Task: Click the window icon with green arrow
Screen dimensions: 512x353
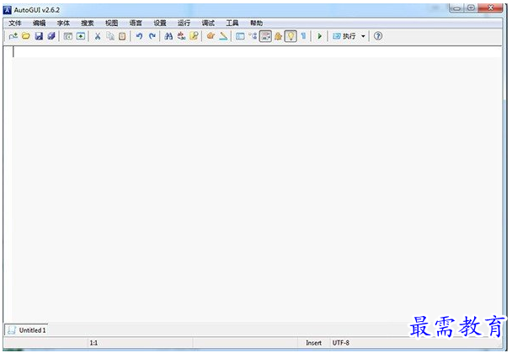Action: (81, 36)
